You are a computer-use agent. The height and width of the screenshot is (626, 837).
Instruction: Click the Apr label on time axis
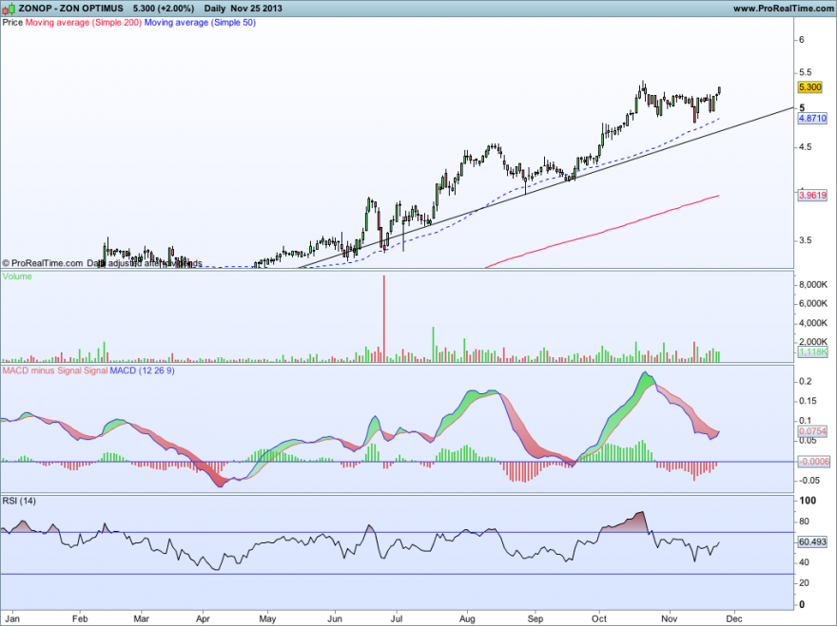(x=203, y=618)
